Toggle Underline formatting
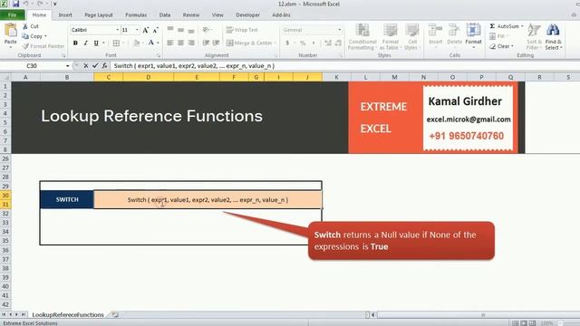Viewport: 580px width, 326px height. [x=96, y=43]
